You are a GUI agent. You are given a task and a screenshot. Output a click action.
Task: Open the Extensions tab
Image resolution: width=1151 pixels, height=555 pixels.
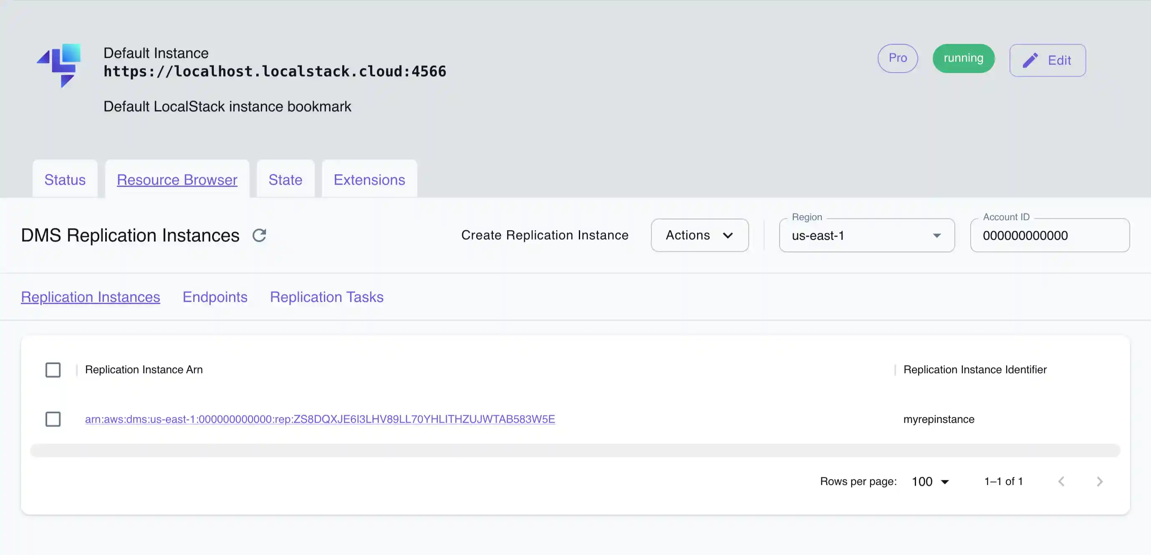[x=369, y=179]
